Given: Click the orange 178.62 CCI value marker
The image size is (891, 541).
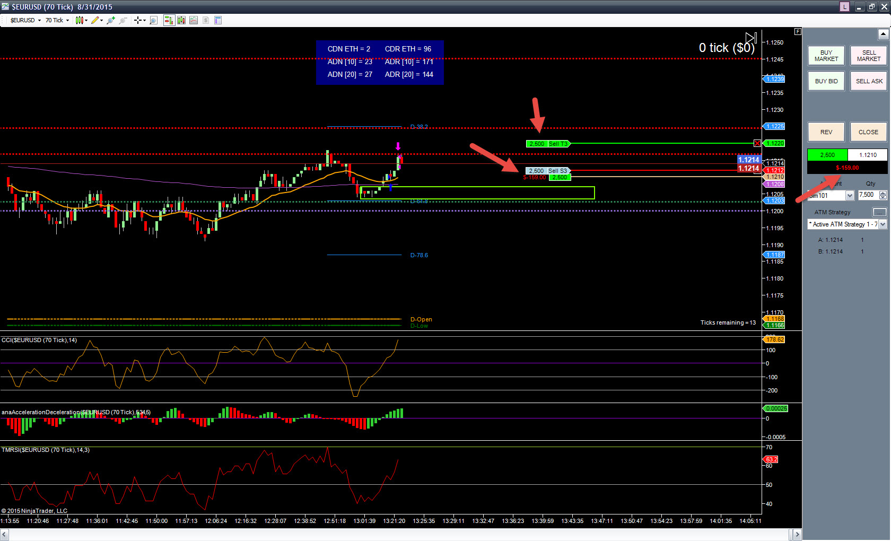Looking at the screenshot, I should 774,339.
